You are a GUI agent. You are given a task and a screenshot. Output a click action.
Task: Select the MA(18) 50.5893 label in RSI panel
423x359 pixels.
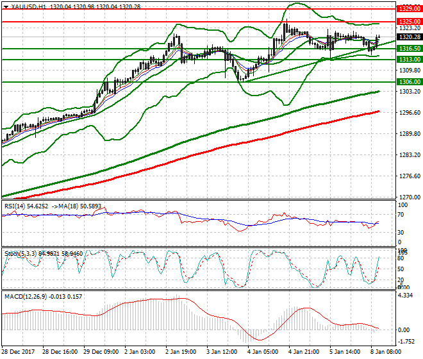79,206
